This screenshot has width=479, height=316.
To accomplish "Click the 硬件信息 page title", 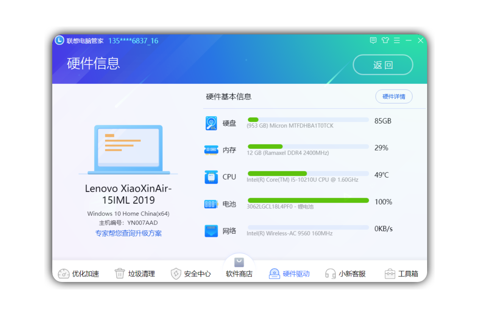I will [94, 64].
